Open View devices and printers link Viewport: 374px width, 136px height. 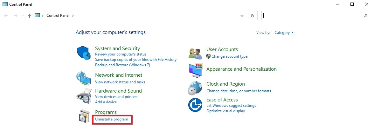116,97
